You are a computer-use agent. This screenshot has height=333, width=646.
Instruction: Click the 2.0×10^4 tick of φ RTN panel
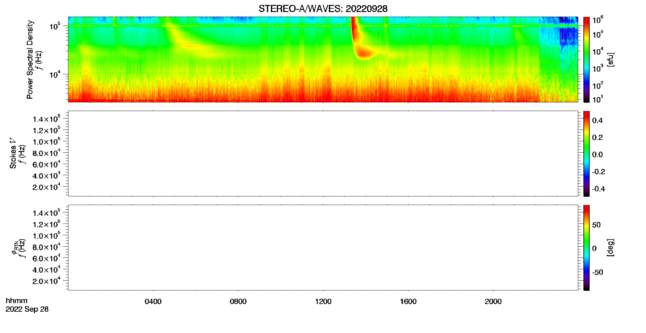click(x=47, y=281)
